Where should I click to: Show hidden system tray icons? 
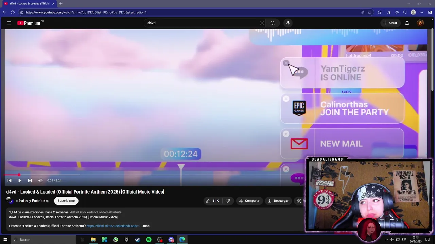coord(386,240)
